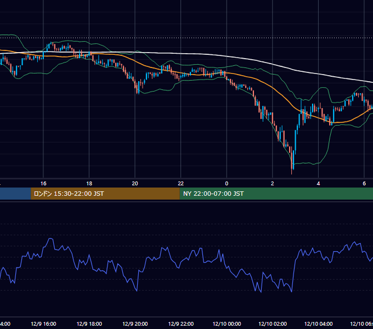Click the 12/10 00:00 date label
Screen dimensions: 373x329
point(227,324)
